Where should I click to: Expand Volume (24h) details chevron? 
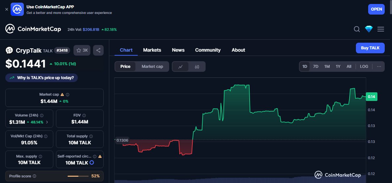point(47,122)
